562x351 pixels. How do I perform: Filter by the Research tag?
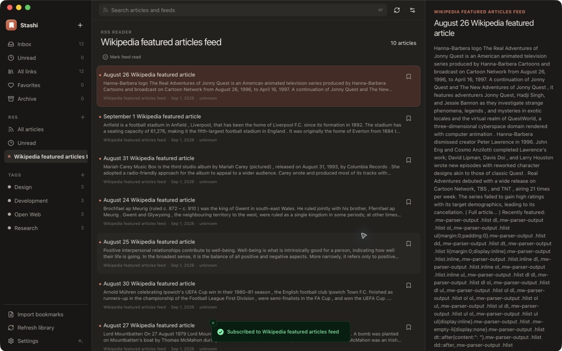(46, 228)
